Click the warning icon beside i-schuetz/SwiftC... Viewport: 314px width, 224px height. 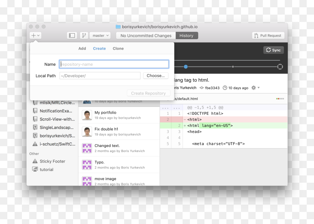35,144
